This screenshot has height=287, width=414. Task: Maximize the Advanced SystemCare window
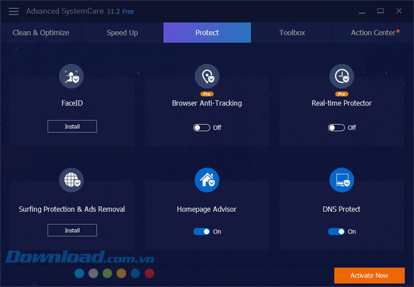coord(380,11)
